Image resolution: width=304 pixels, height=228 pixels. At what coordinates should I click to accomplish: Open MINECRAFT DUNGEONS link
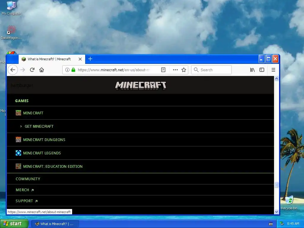tap(44, 140)
